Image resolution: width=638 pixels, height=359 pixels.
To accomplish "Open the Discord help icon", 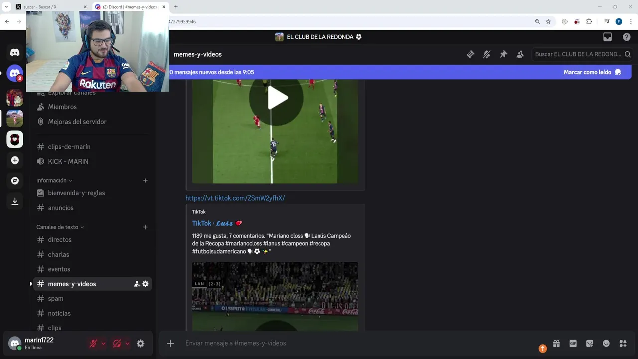I will coord(626,37).
